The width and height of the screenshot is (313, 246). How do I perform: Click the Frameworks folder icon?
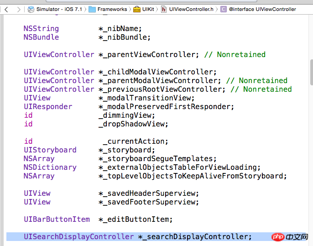click(x=92, y=10)
